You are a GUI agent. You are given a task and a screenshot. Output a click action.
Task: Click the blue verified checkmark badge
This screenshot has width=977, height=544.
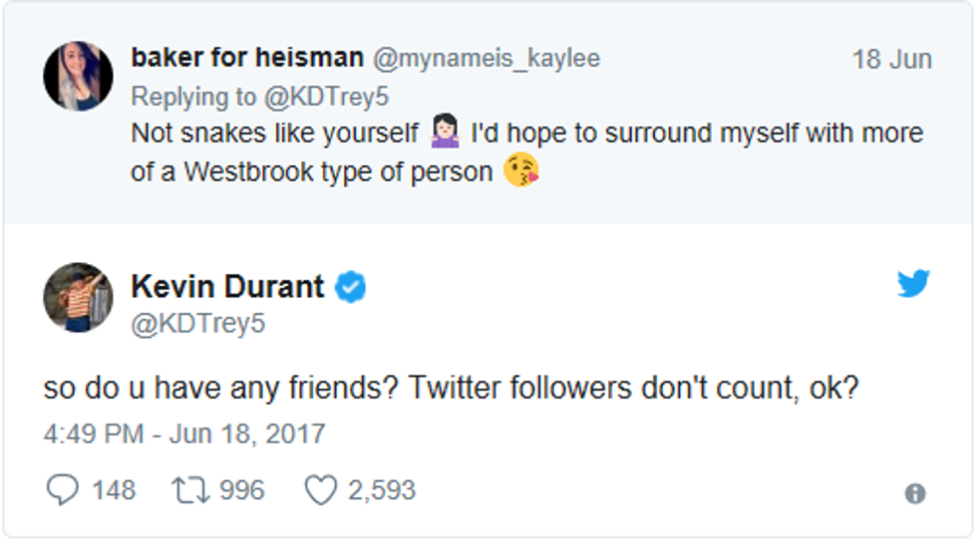pyautogui.click(x=351, y=287)
